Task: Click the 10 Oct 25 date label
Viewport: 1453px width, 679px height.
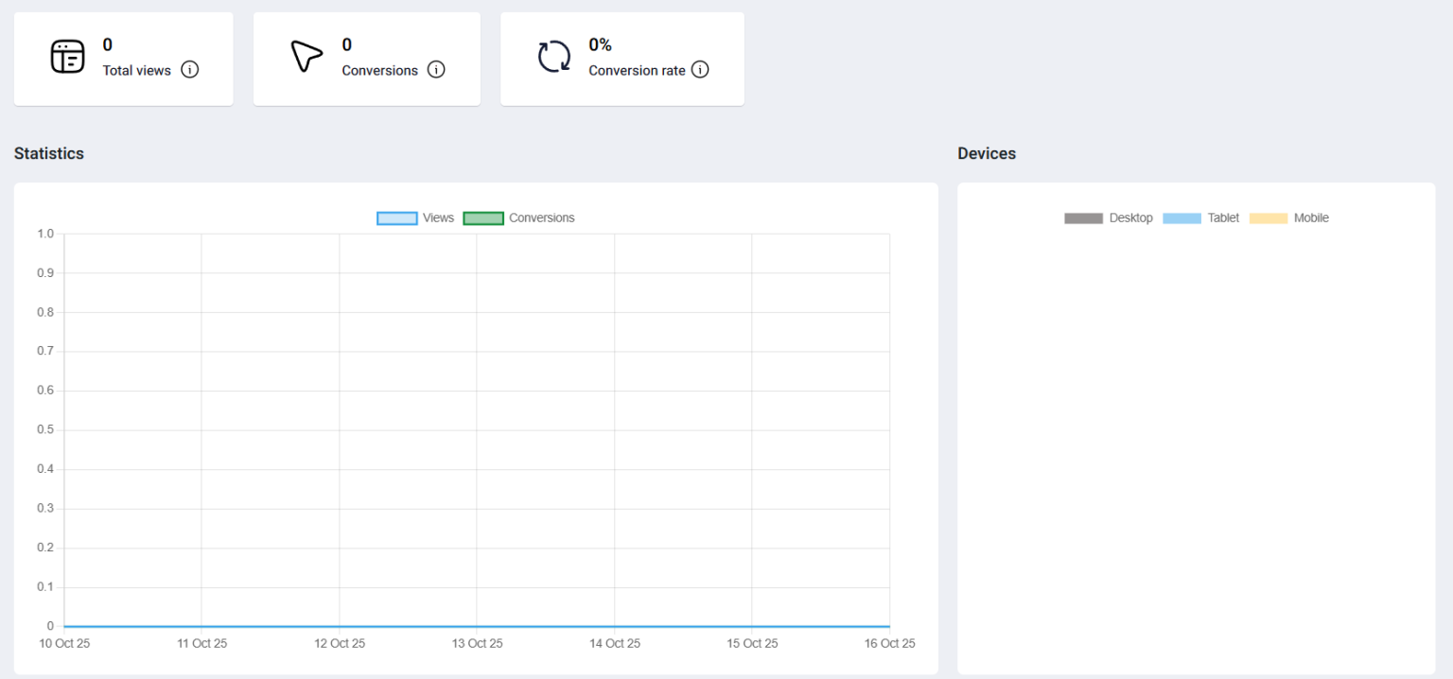Action: pos(64,644)
